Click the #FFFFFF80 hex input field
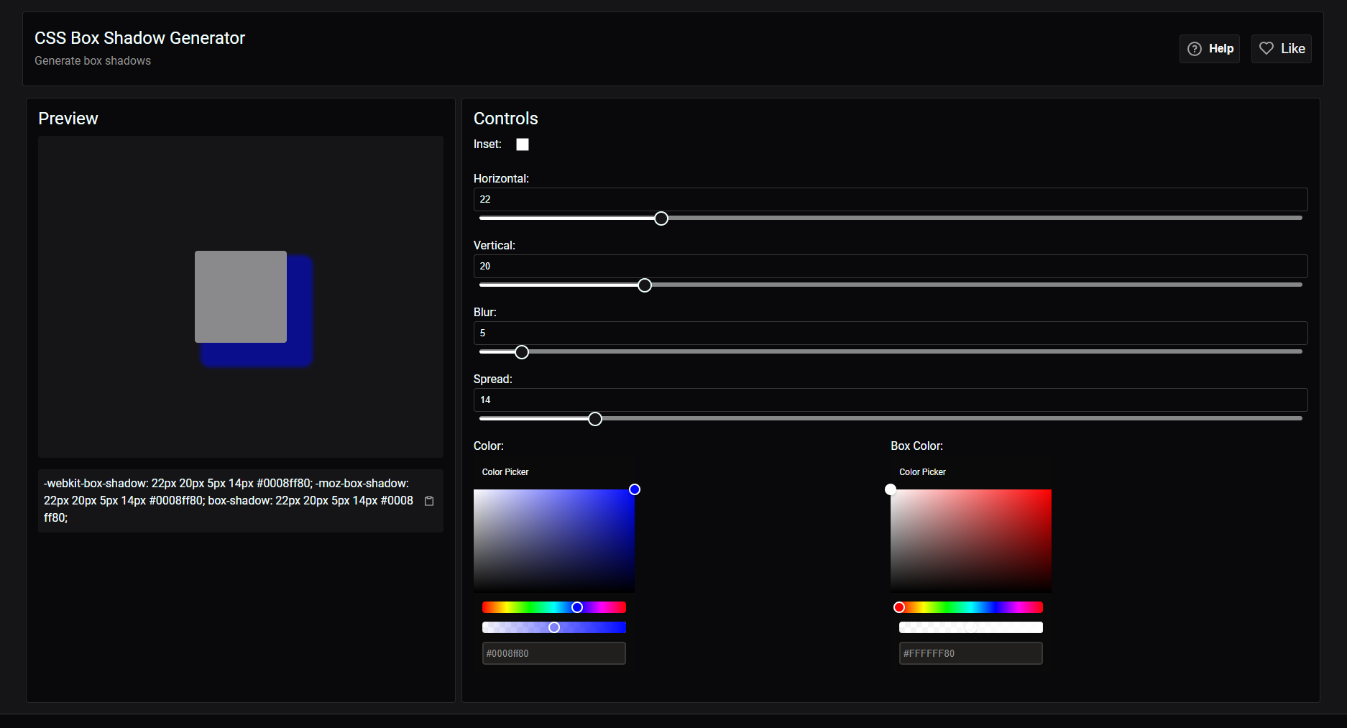 pyautogui.click(x=971, y=653)
